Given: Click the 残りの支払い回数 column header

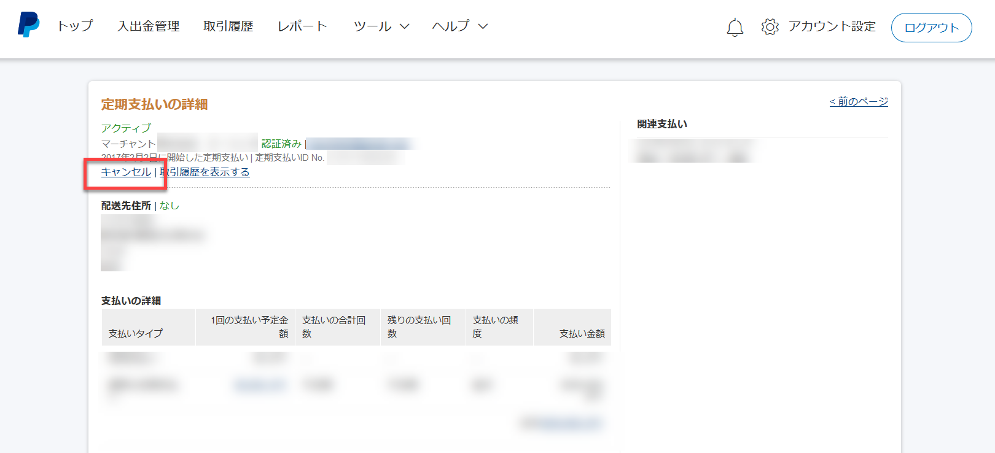Looking at the screenshot, I should click(x=419, y=327).
